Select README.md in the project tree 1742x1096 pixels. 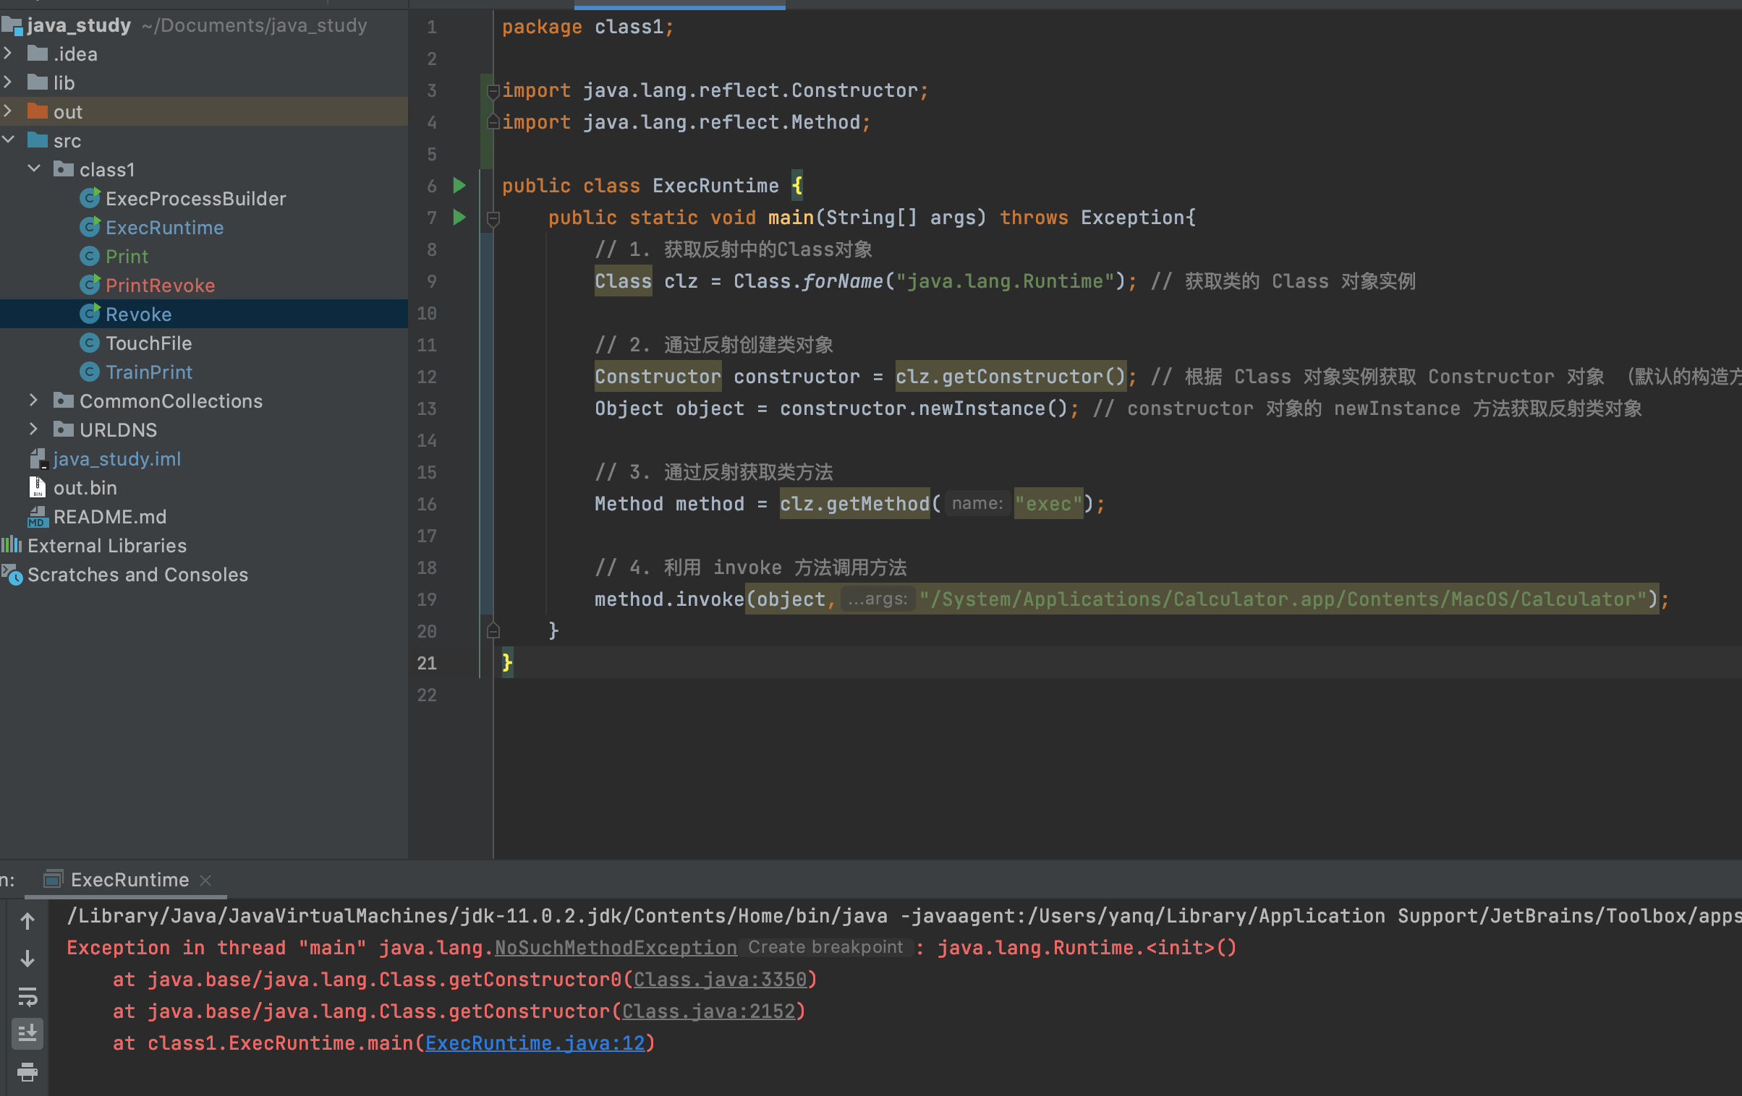(x=110, y=516)
